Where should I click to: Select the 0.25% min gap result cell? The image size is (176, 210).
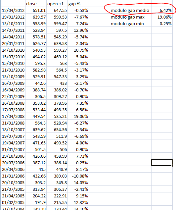coord(162,24)
